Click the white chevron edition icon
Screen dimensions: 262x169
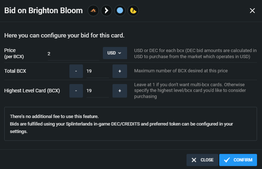coord(106,11)
